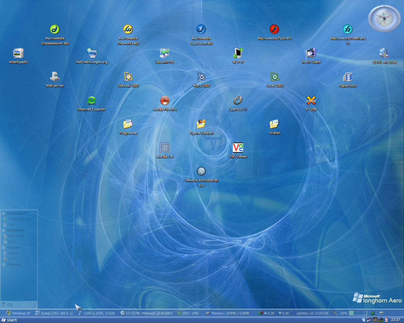Image resolution: width=404 pixels, height=323 pixels.
Task: Collapse the Apache contact group
Action: pos(3,248)
